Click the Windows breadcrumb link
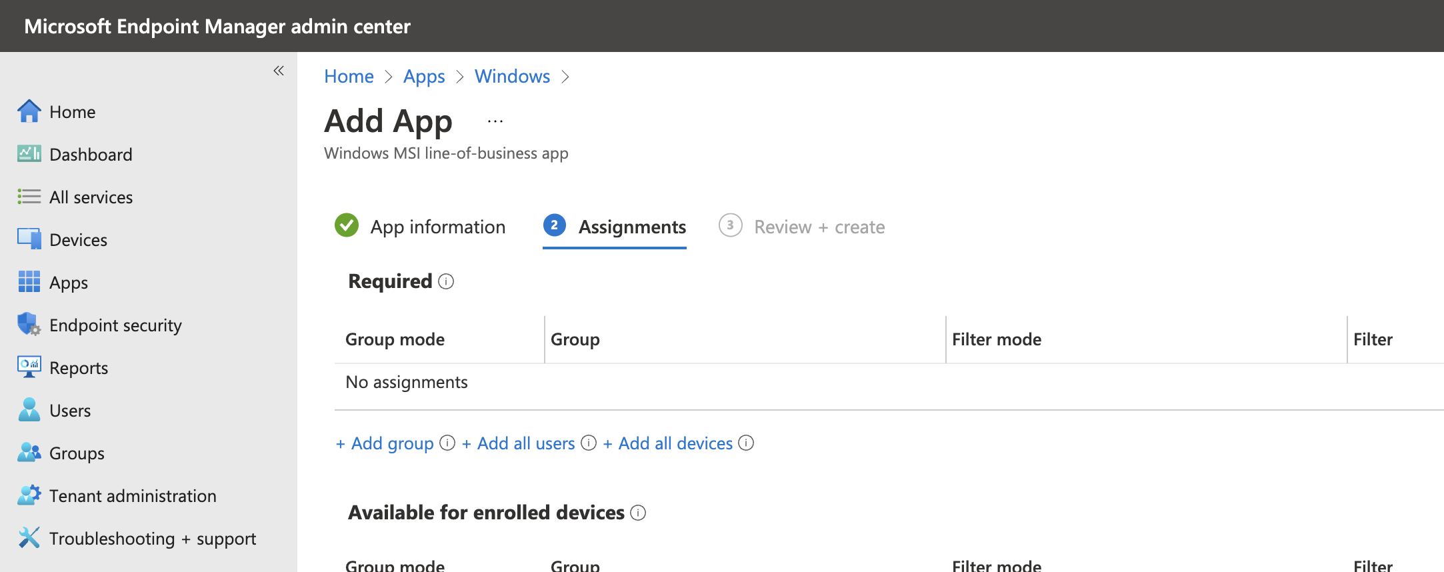The width and height of the screenshot is (1444, 572). click(512, 77)
